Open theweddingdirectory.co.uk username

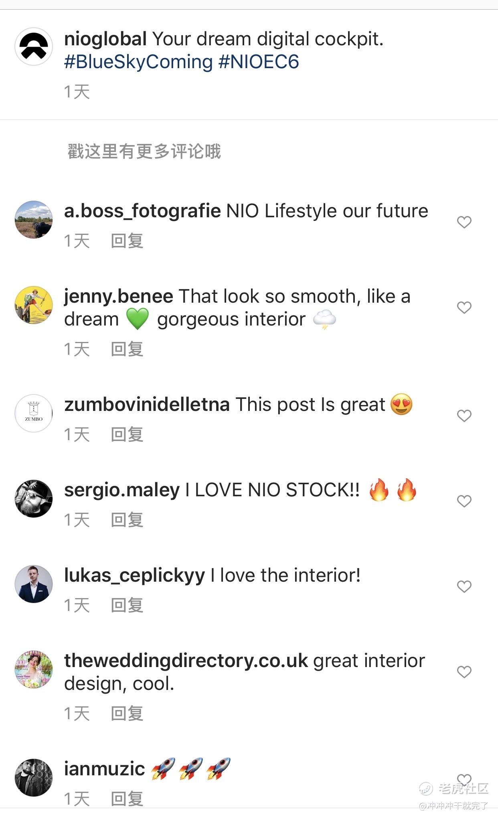point(186,661)
